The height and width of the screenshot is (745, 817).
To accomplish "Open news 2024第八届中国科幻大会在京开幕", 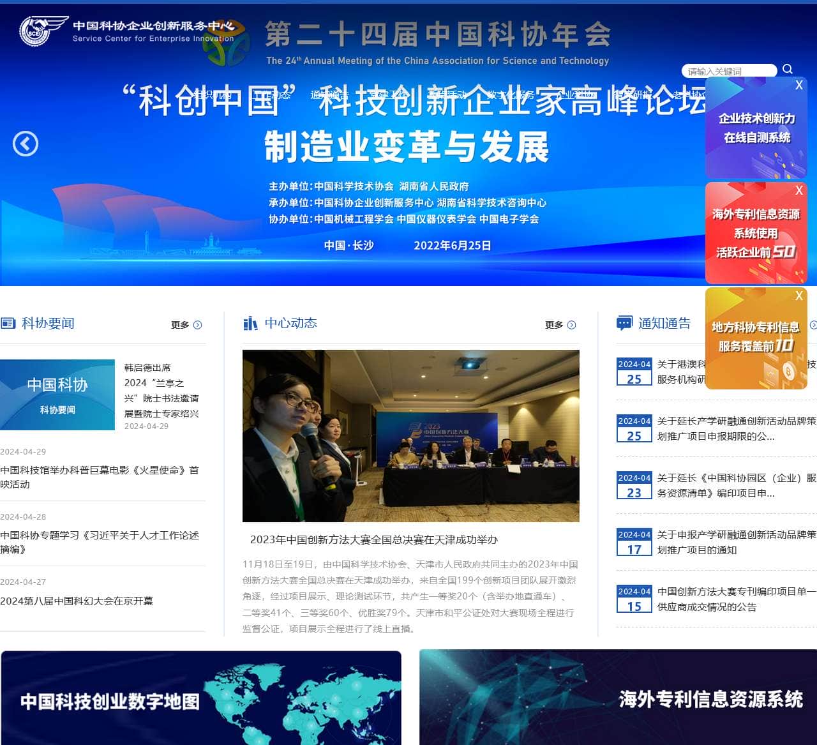I will pos(77,601).
